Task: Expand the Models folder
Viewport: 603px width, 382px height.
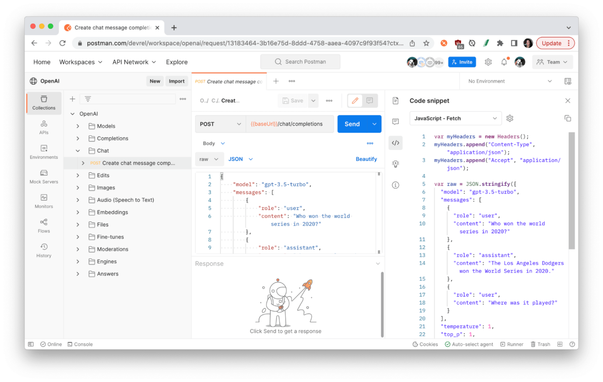Action: [78, 126]
